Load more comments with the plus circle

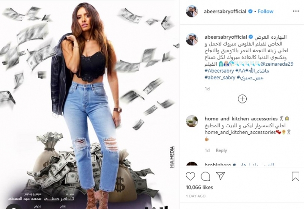click(242, 99)
